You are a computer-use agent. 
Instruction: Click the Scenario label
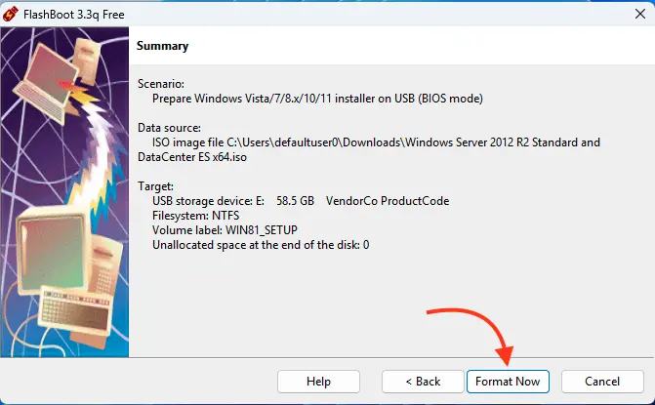[x=161, y=84]
